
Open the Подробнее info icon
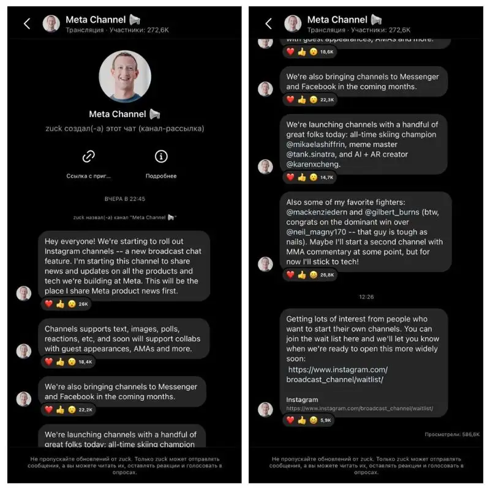[x=161, y=157]
